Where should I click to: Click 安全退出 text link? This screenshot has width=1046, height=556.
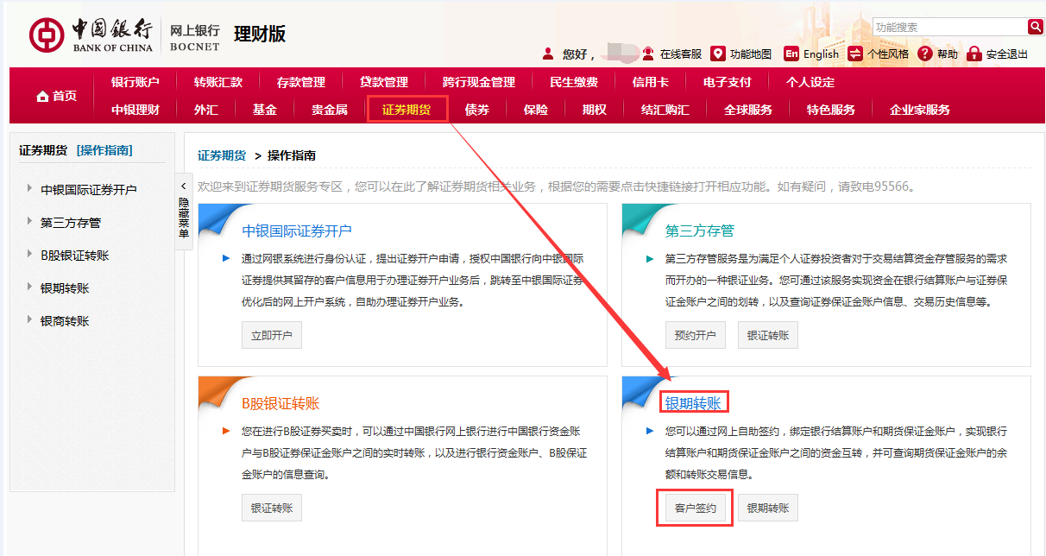[x=1007, y=54]
